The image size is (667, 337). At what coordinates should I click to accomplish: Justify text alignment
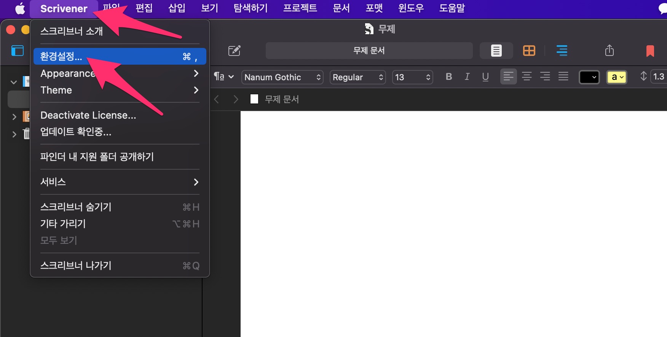point(563,77)
